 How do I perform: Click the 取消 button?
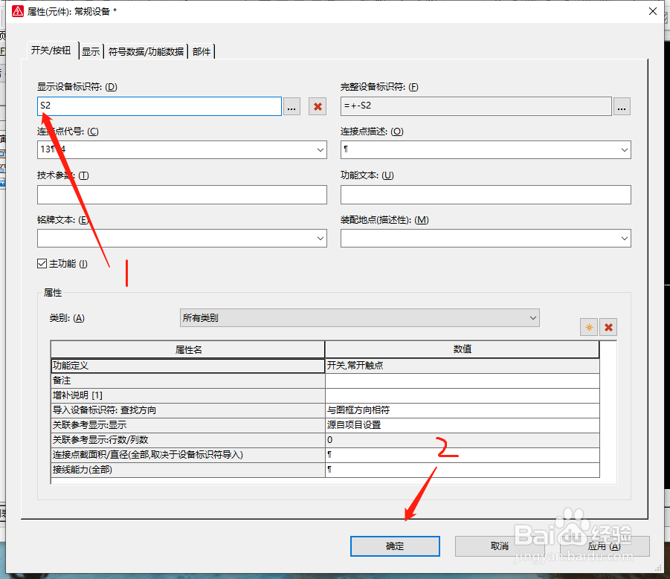click(500, 546)
